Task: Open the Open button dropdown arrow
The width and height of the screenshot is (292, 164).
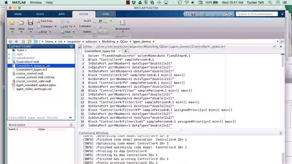Action: [x=21, y=32]
